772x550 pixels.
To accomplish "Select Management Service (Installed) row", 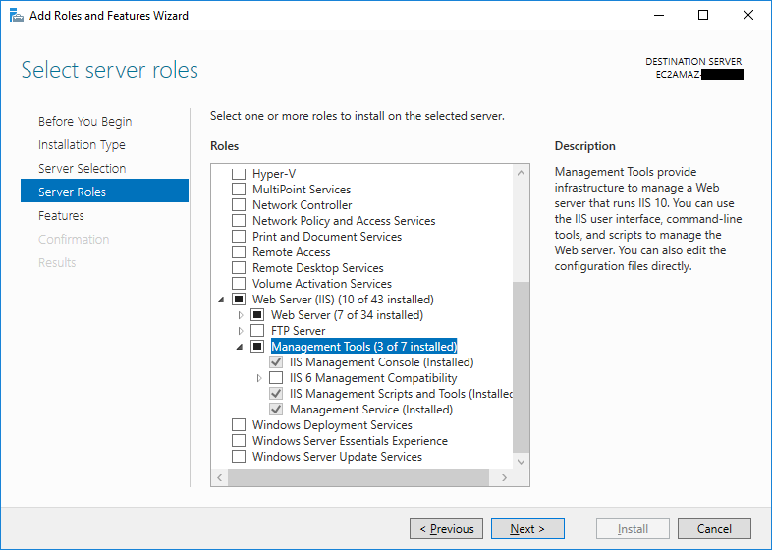I will [371, 410].
